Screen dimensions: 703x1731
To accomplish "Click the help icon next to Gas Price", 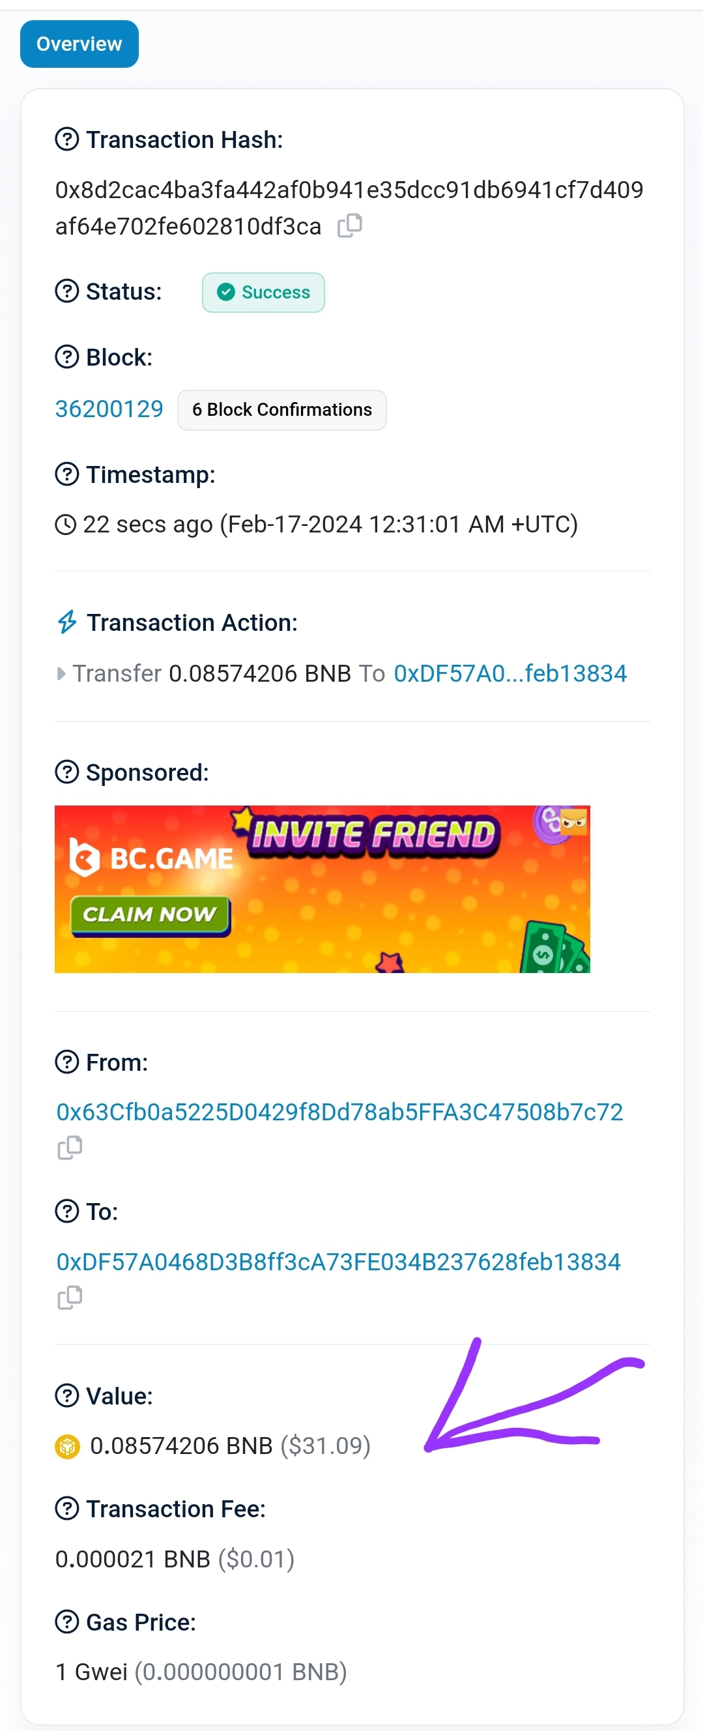I will click(66, 1622).
